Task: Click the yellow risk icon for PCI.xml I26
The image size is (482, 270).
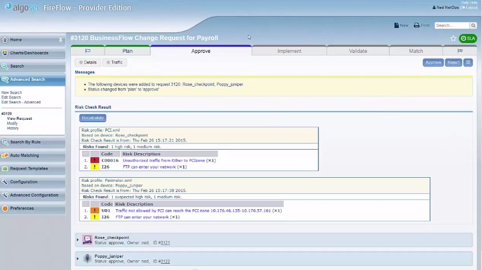Action: (95, 167)
